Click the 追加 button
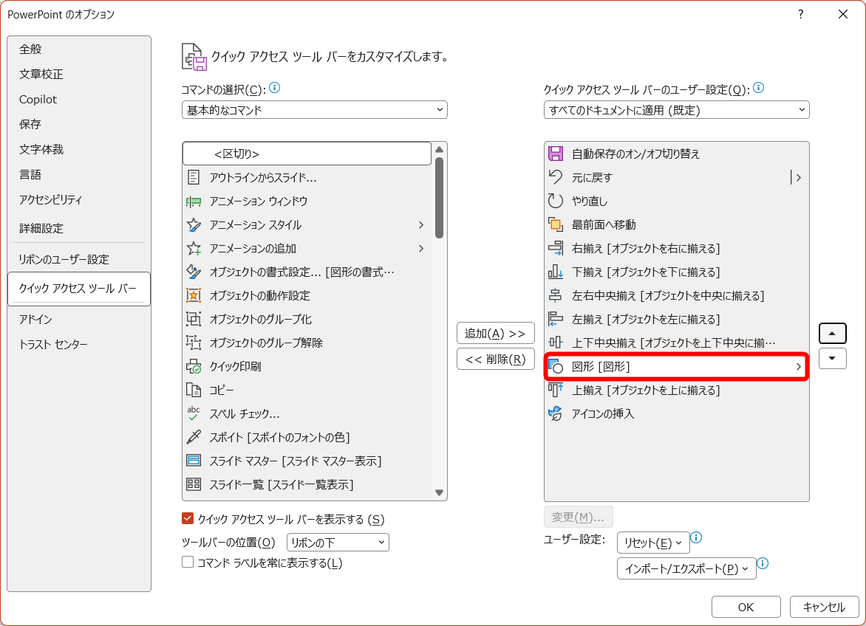Screen dimensions: 866x626 (495, 333)
